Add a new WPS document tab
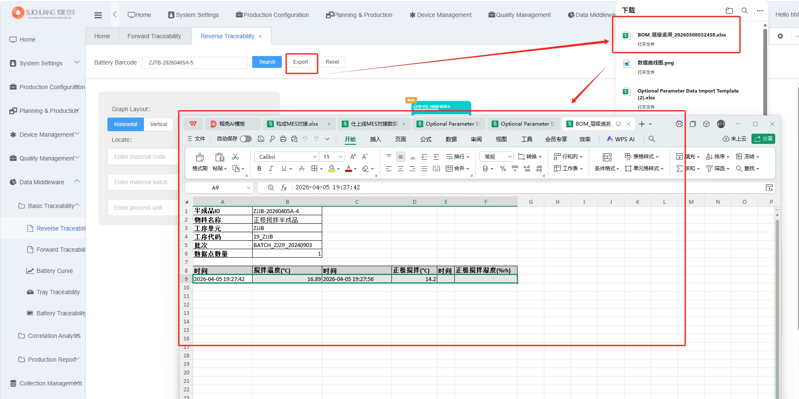This screenshot has width=799, height=399. pos(642,124)
